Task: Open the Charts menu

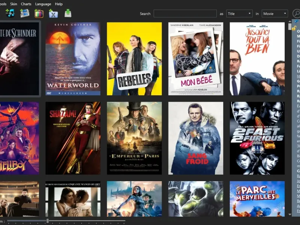Action: 26,4
